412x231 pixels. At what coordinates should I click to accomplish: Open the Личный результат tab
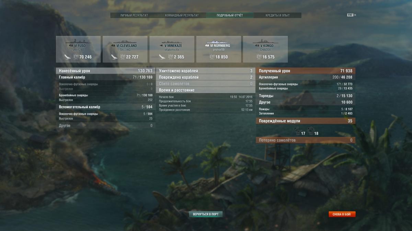click(x=134, y=15)
